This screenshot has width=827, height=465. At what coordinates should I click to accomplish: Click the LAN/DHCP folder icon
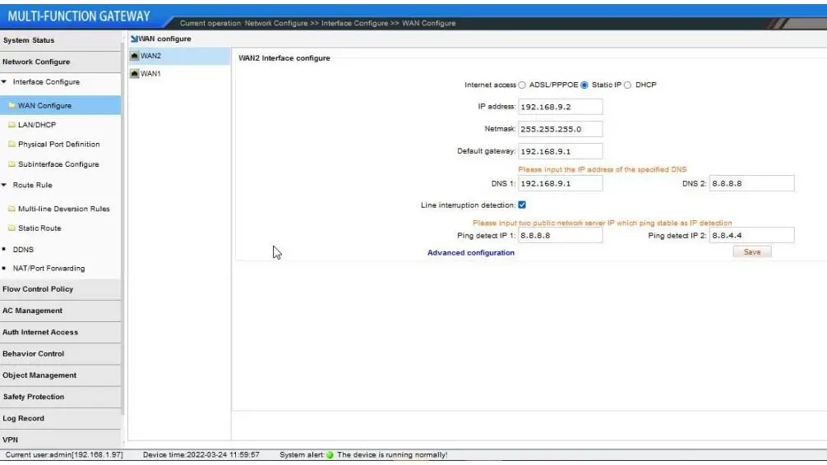tap(12, 125)
